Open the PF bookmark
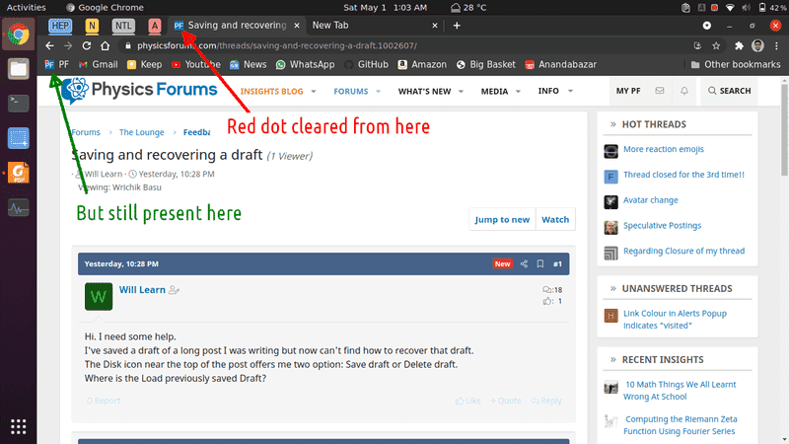The height and width of the screenshot is (444, 789). (57, 64)
